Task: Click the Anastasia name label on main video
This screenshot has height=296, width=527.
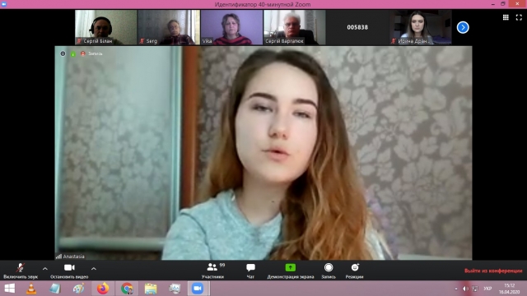Action: tap(73, 257)
